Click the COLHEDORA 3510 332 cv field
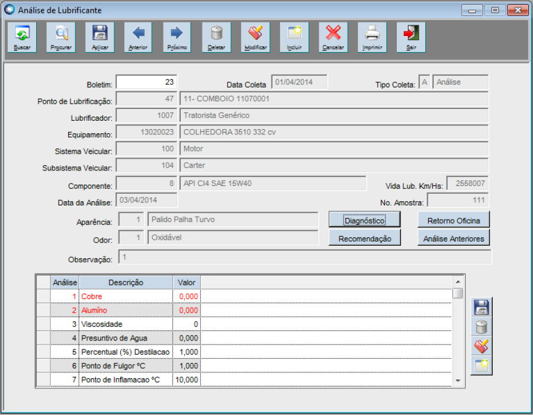 (334, 132)
